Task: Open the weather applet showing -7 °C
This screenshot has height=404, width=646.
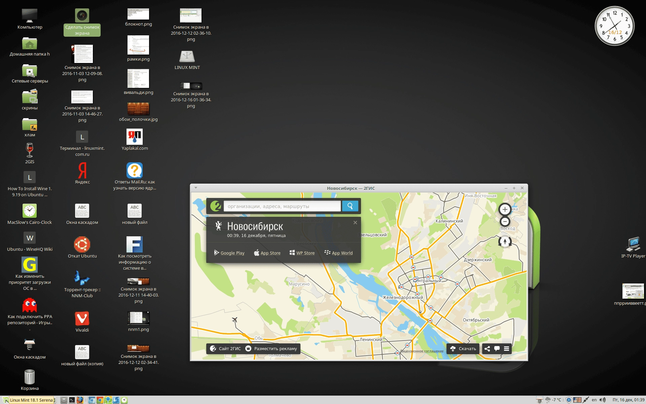Action: pos(553,400)
